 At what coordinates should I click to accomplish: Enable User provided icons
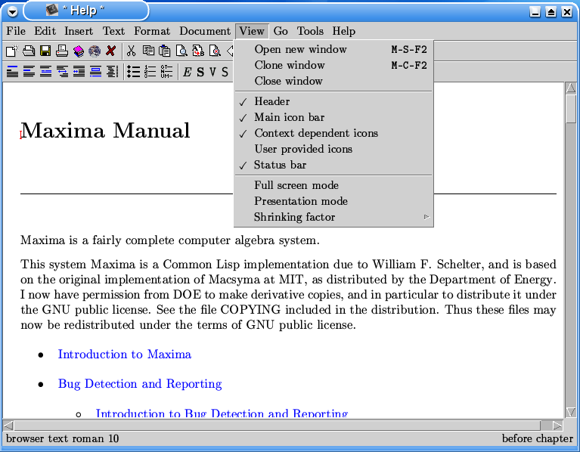pos(333,149)
